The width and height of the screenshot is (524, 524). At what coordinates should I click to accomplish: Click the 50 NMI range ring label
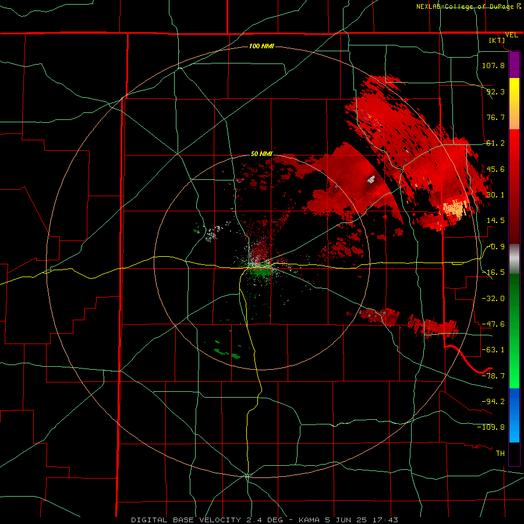point(261,154)
